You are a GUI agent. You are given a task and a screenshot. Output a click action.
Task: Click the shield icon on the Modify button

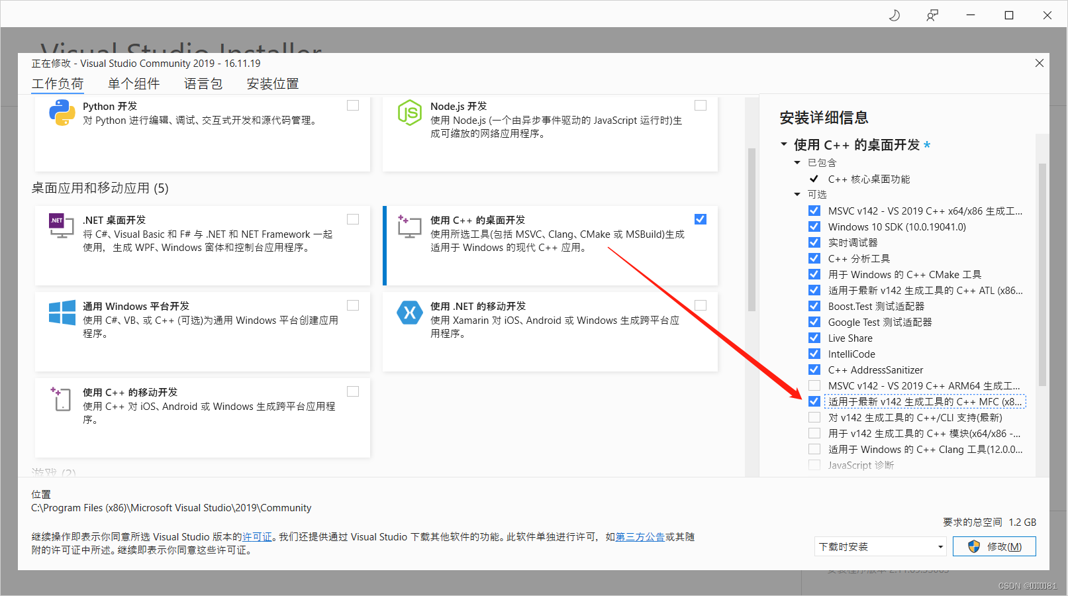point(974,546)
